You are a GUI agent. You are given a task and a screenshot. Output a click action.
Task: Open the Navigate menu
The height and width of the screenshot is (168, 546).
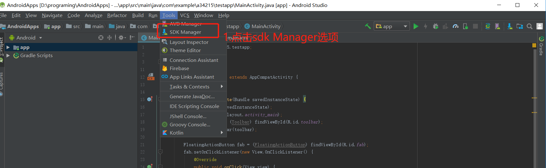click(x=52, y=15)
